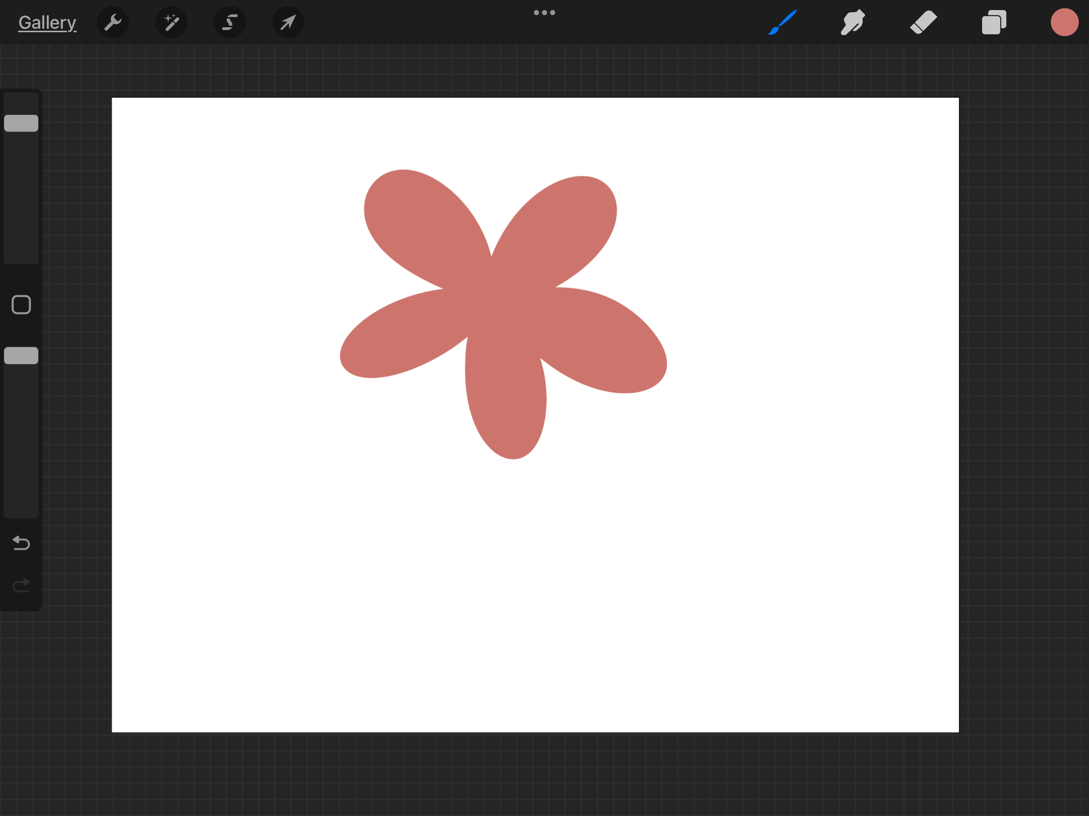The width and height of the screenshot is (1089, 816).
Task: Select the Selection tool
Action: 229,22
